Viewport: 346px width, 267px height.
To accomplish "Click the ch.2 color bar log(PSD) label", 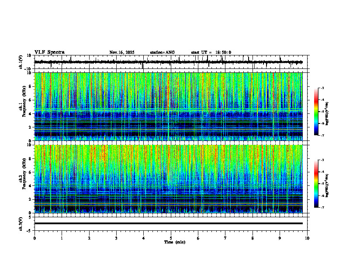I will point(327,185).
